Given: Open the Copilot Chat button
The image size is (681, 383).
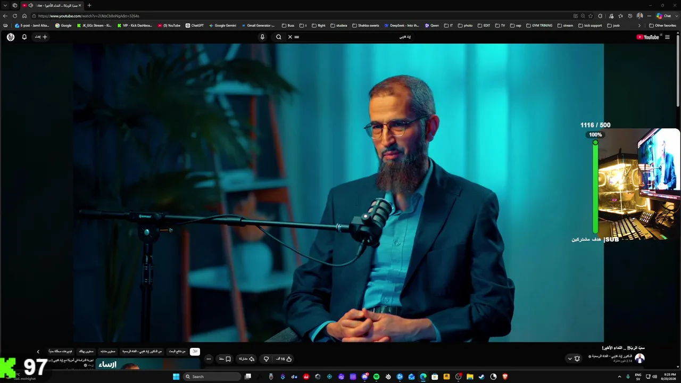Looking at the screenshot, I should pyautogui.click(x=664, y=16).
